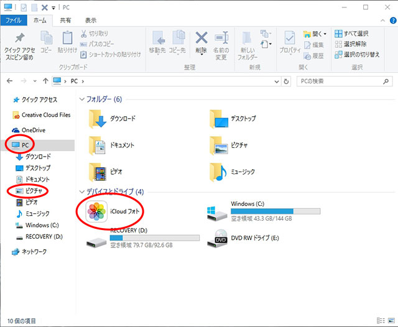Select the ドキュメント folder icon
Screen dimensions: 398x327
(98, 145)
